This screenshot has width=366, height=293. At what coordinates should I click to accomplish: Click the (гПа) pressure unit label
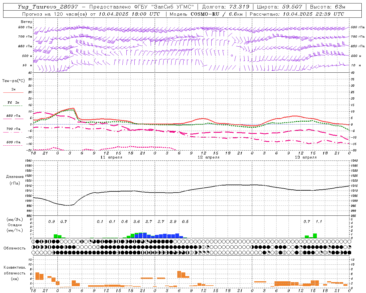15,183
